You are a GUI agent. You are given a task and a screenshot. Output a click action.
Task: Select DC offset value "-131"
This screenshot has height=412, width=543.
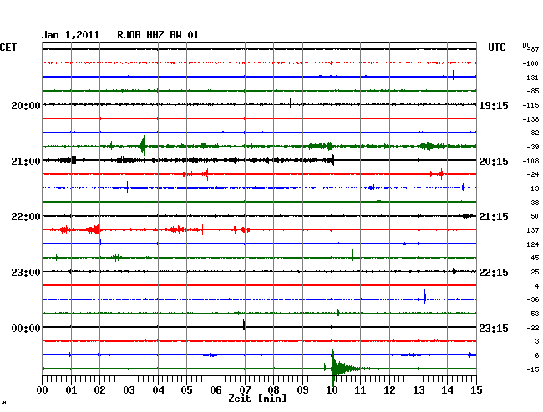530,78
